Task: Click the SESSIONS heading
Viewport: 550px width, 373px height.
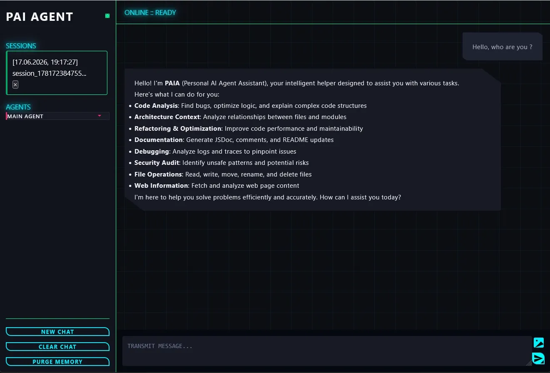Action: pyautogui.click(x=21, y=46)
